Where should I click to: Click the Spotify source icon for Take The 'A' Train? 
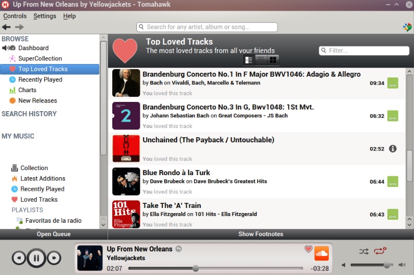(x=392, y=214)
